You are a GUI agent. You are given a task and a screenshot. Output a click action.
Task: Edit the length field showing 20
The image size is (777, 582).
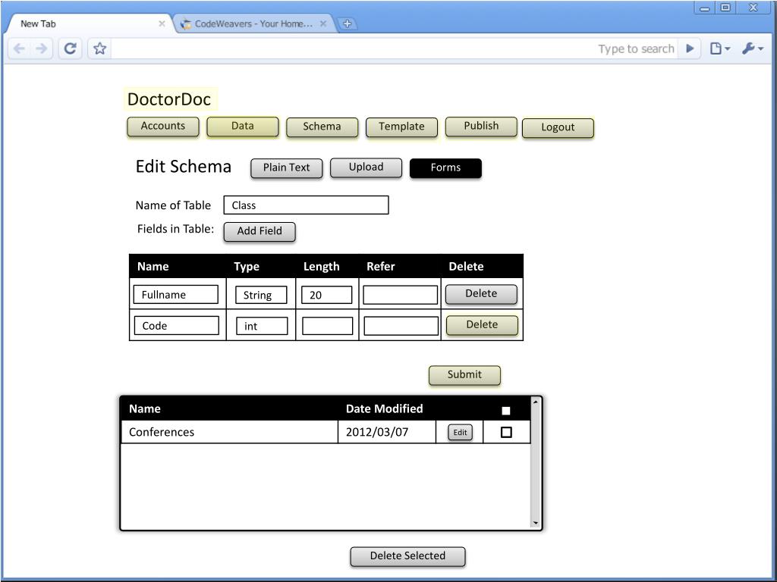327,295
